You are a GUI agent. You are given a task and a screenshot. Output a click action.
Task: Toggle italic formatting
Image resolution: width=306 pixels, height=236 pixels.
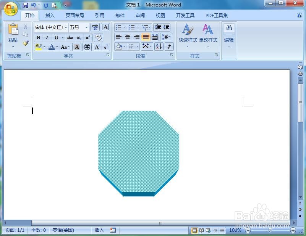[47, 38]
